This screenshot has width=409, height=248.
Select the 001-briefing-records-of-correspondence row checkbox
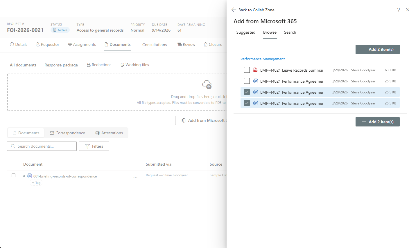point(13,175)
